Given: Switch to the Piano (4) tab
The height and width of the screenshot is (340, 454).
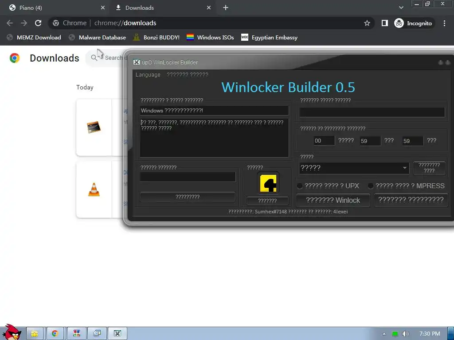Looking at the screenshot, I should [x=55, y=8].
